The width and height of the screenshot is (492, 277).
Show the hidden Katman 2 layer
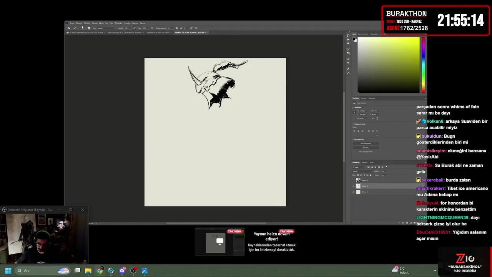pyautogui.click(x=354, y=180)
